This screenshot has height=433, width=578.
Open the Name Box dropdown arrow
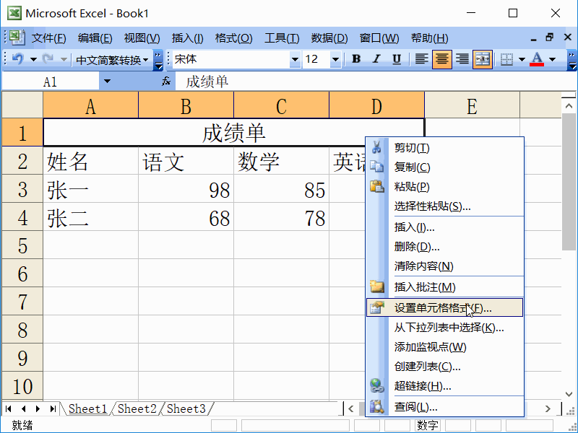106,81
